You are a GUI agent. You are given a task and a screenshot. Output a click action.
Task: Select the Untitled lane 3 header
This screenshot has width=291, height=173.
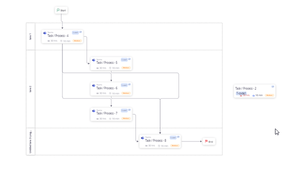[30, 141]
